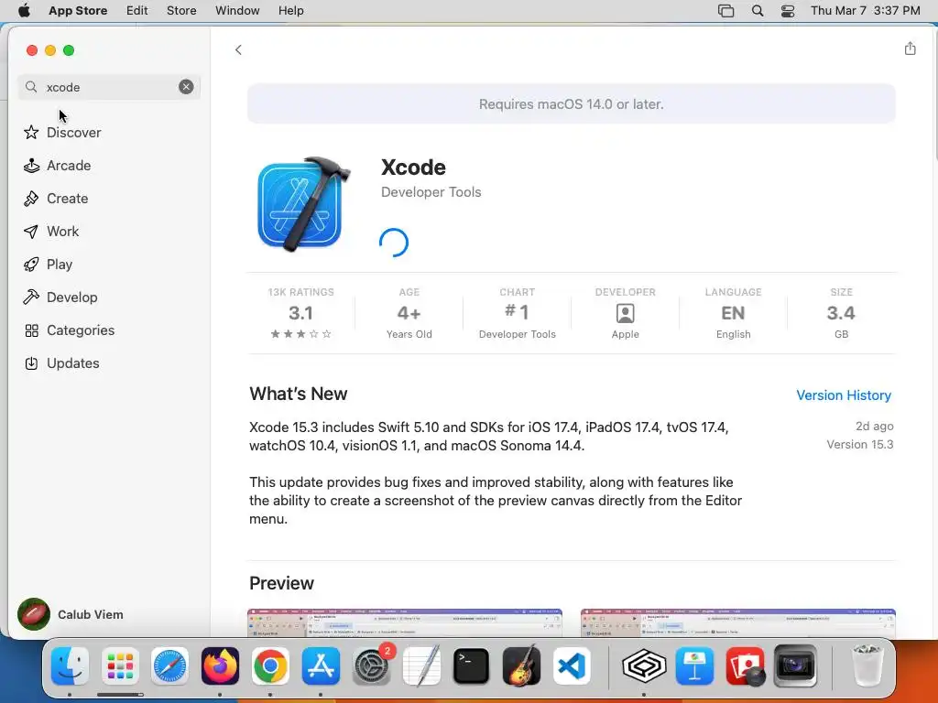Open the Help menu
938x703 pixels.
point(290,10)
